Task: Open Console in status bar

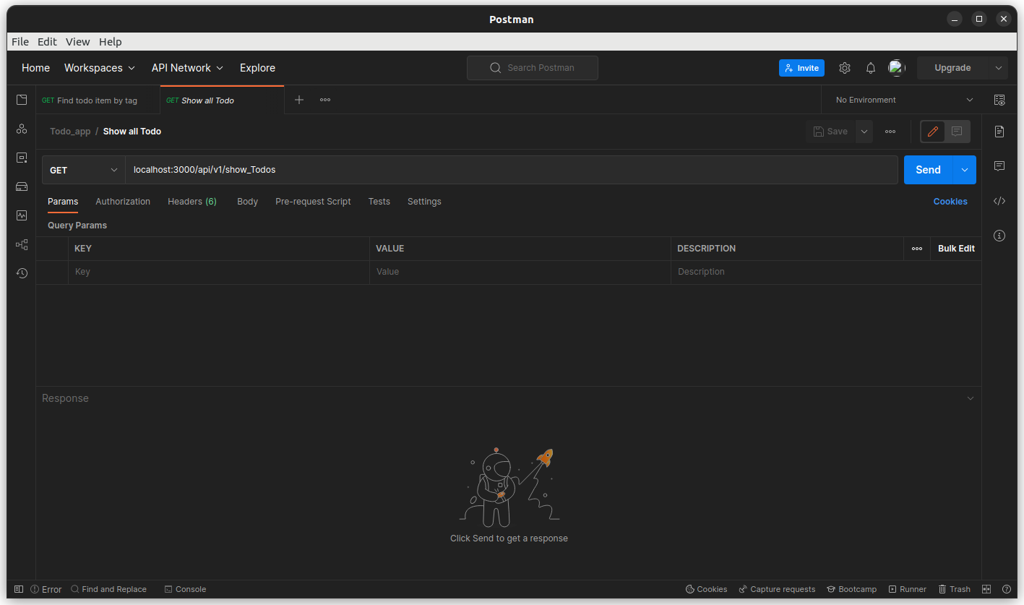Action: (x=185, y=589)
